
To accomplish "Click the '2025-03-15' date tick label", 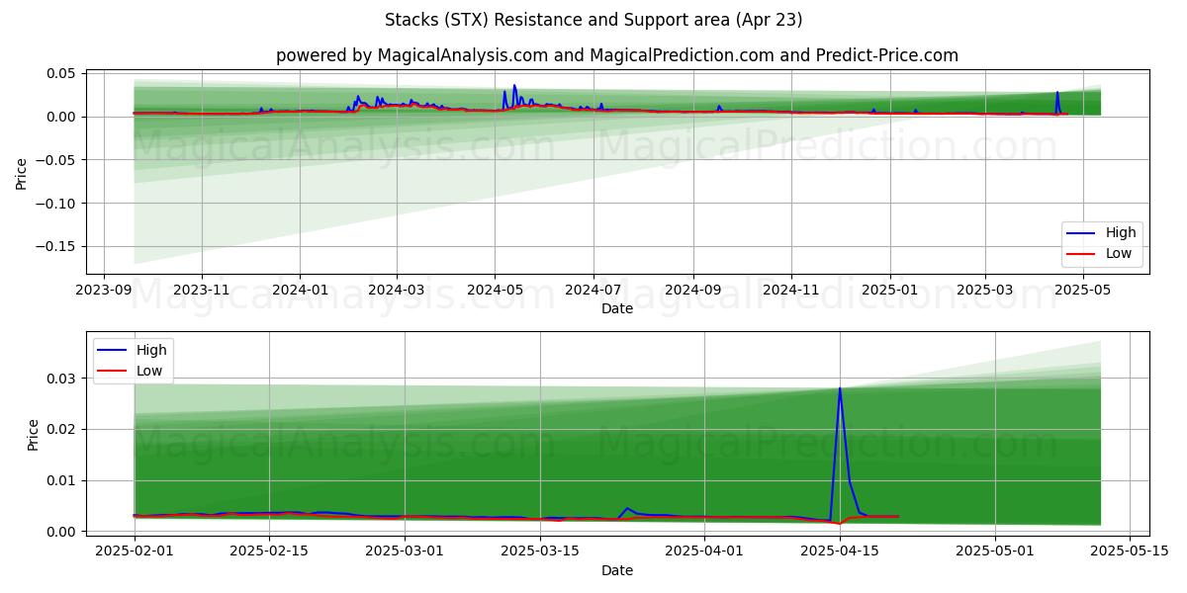I will 540,551.
